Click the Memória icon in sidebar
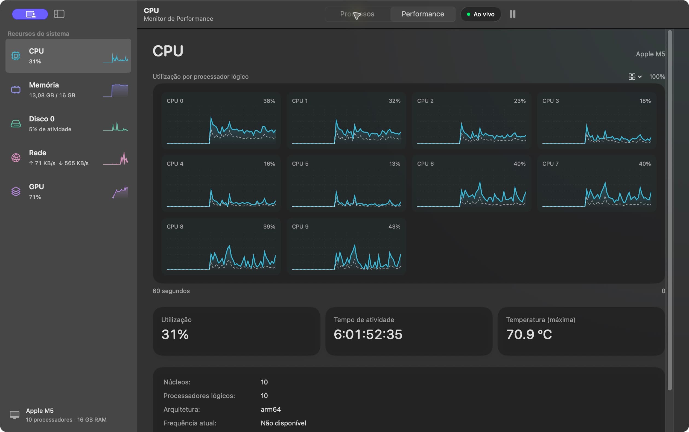 [x=16, y=90]
